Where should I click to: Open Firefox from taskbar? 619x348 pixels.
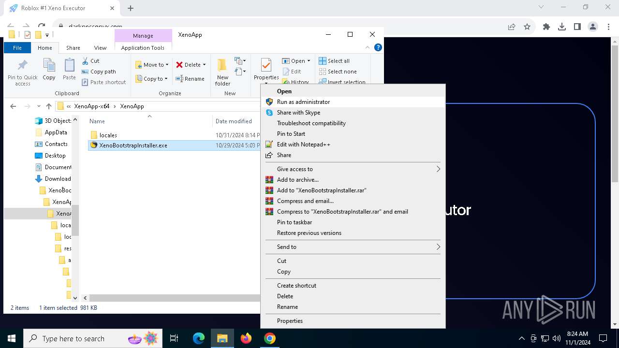(246, 338)
